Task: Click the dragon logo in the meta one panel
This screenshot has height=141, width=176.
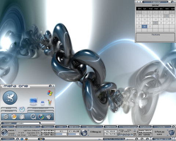Action: coord(10,98)
